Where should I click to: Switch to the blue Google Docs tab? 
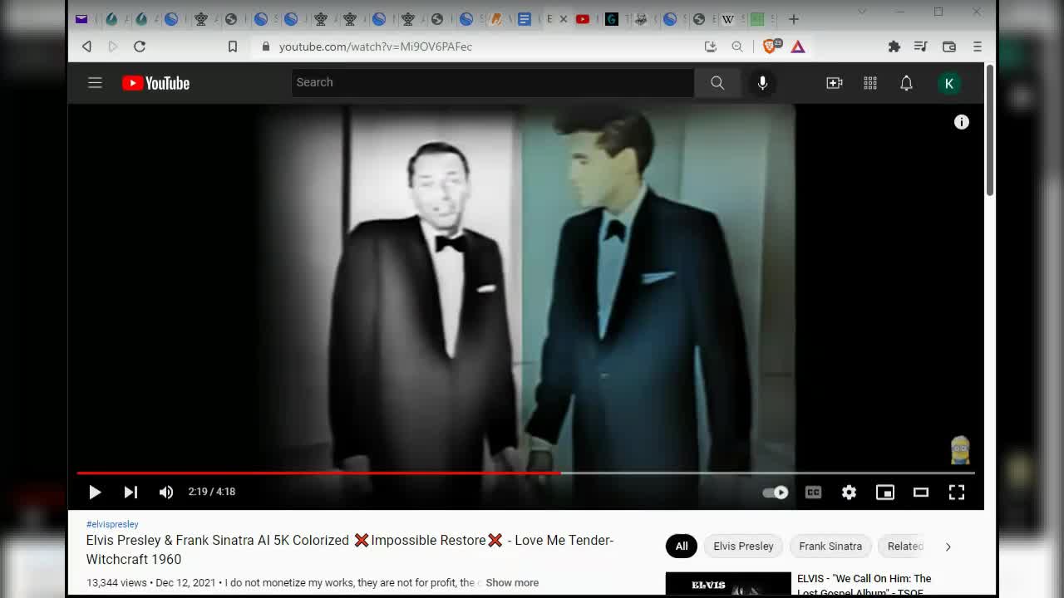(525, 19)
